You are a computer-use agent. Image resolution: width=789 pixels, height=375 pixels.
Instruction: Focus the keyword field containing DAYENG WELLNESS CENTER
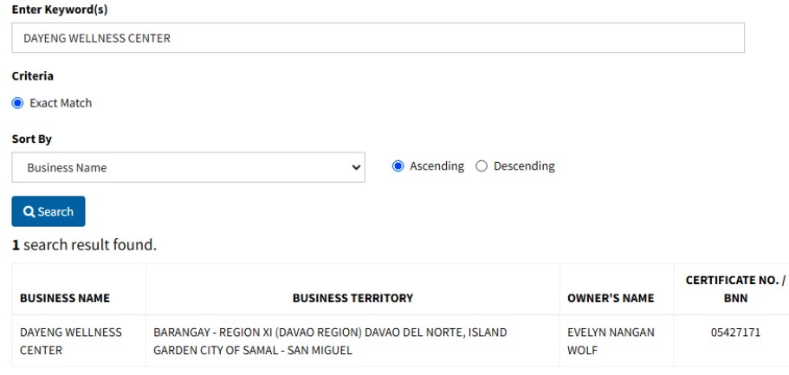[378, 38]
